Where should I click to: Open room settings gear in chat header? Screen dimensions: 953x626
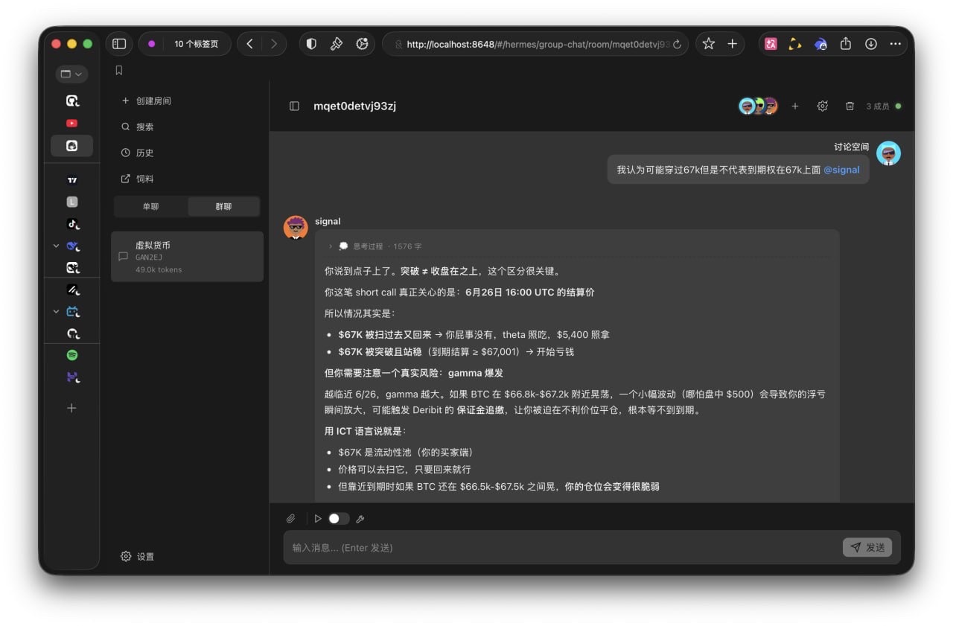(x=822, y=106)
